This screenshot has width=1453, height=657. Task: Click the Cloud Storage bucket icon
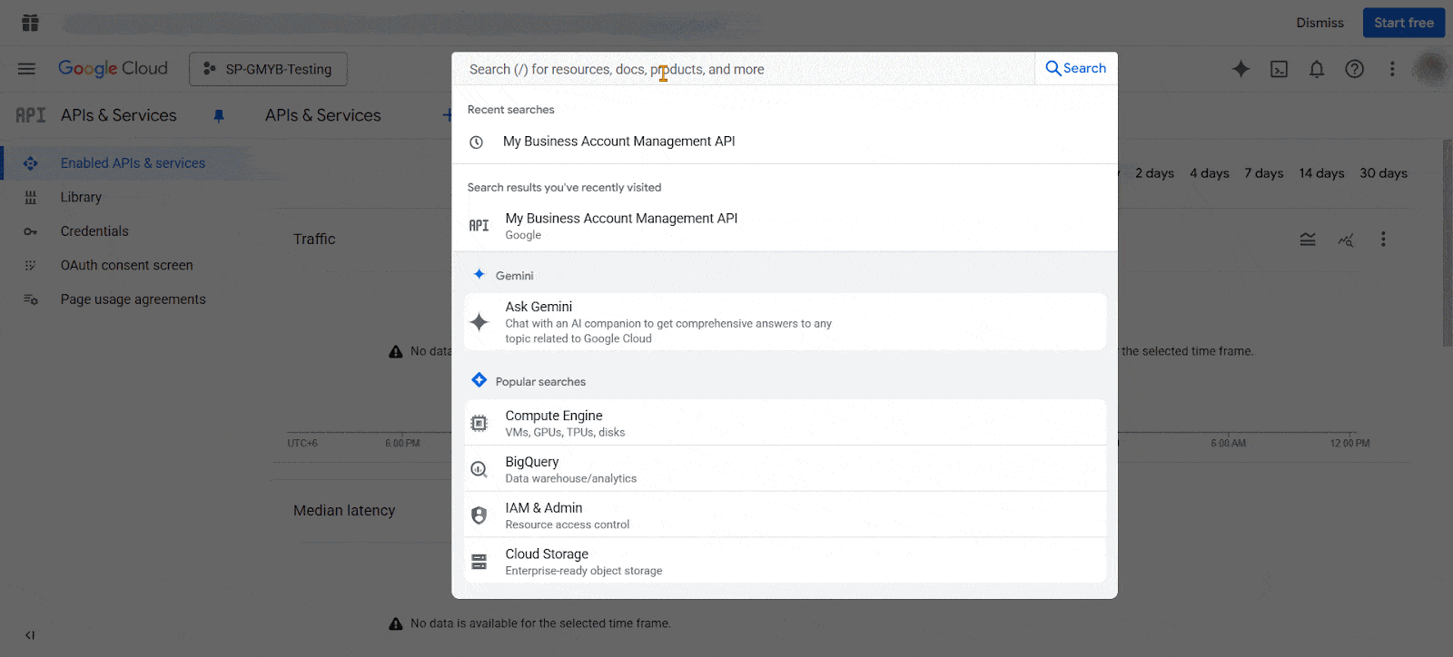pos(479,562)
